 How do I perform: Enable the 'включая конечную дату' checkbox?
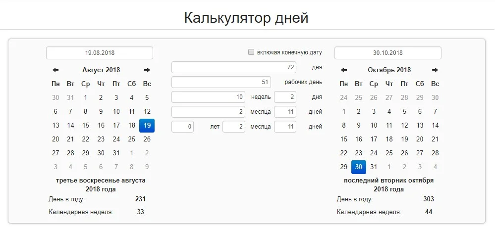point(251,52)
